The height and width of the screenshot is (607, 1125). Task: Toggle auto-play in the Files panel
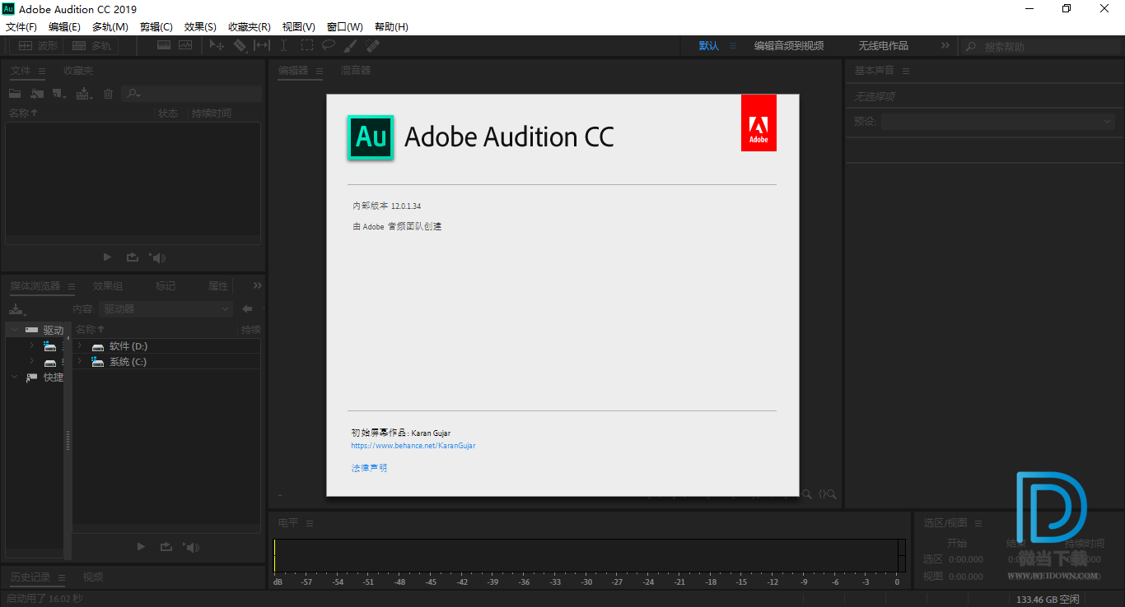157,257
